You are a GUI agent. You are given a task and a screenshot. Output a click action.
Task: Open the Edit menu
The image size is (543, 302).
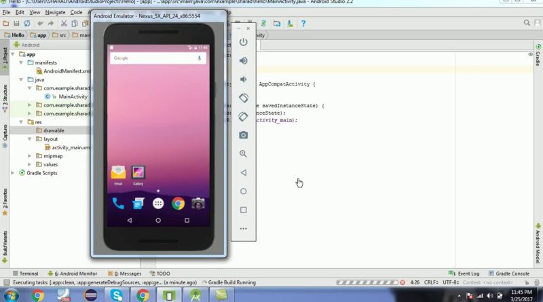click(x=20, y=12)
